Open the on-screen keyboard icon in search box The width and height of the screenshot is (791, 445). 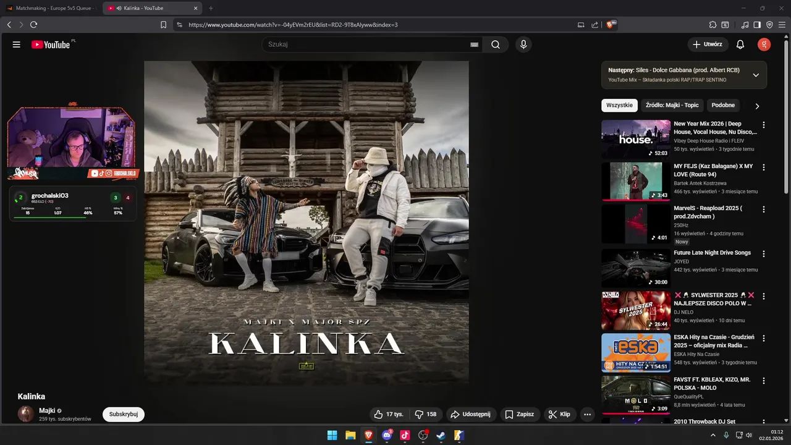click(x=474, y=44)
